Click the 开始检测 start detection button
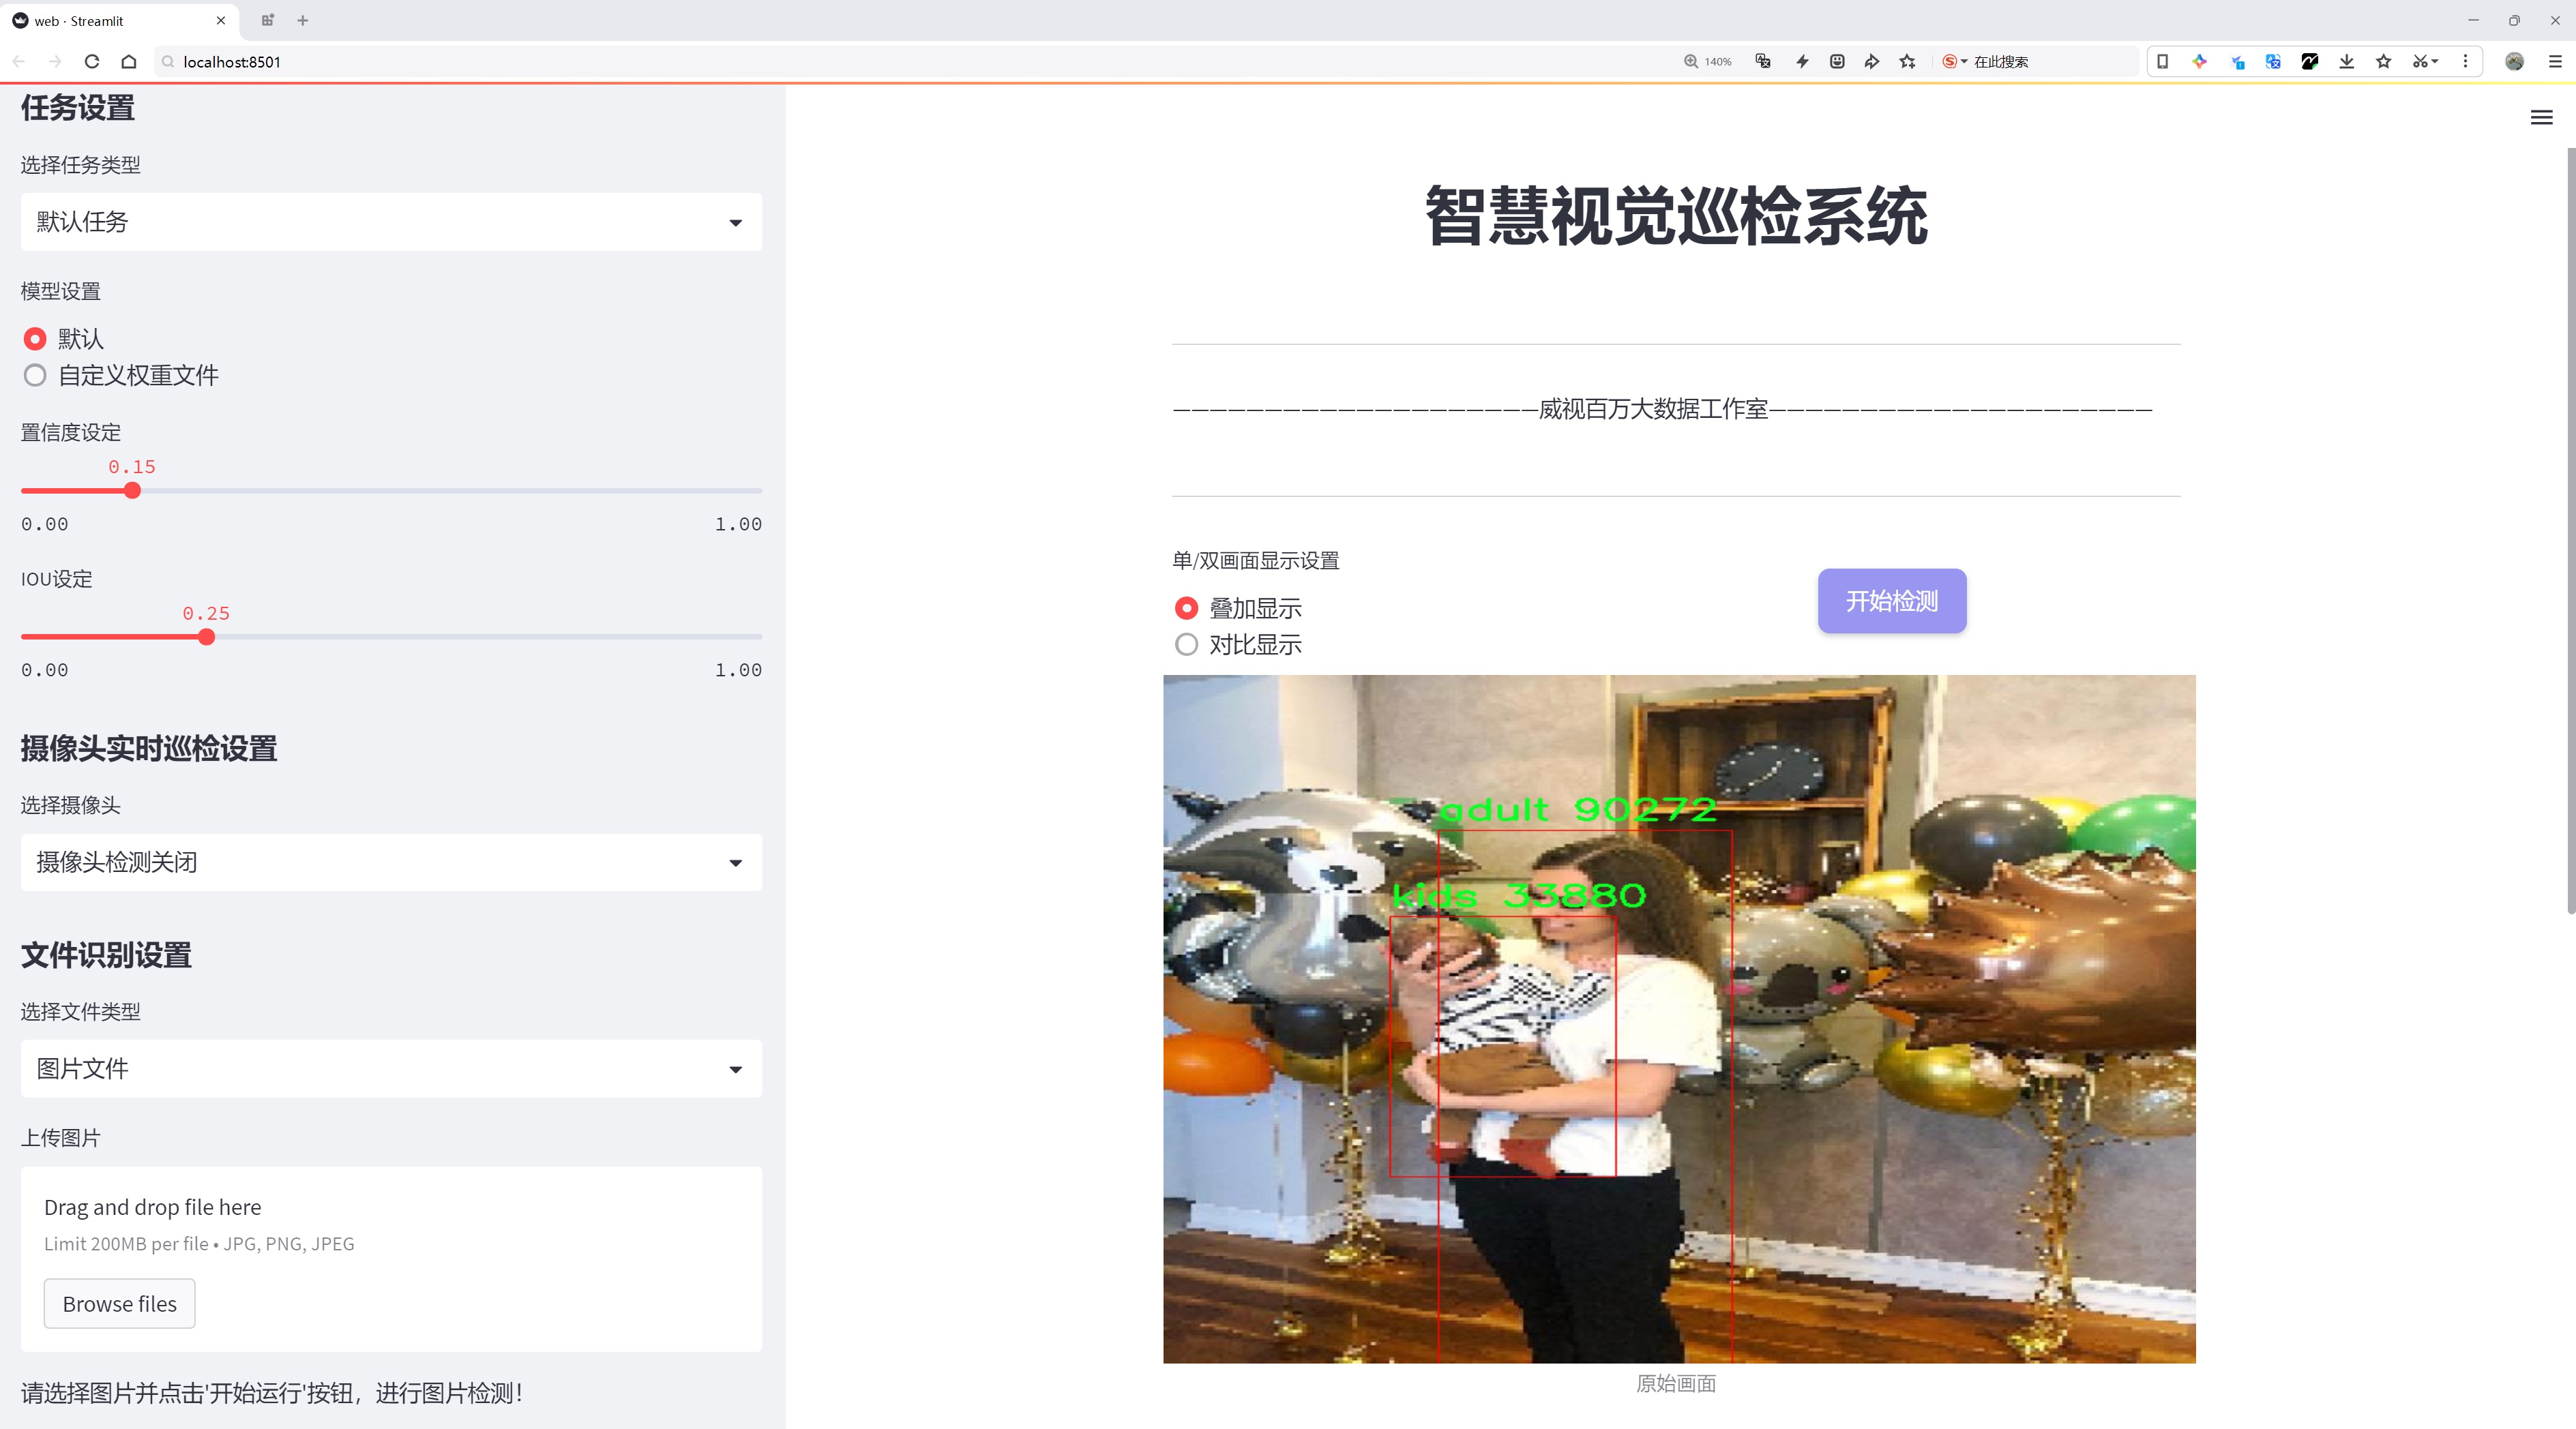The image size is (2576, 1429). [1892, 601]
